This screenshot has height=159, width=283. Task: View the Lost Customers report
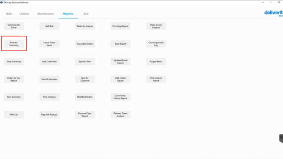coord(49,61)
